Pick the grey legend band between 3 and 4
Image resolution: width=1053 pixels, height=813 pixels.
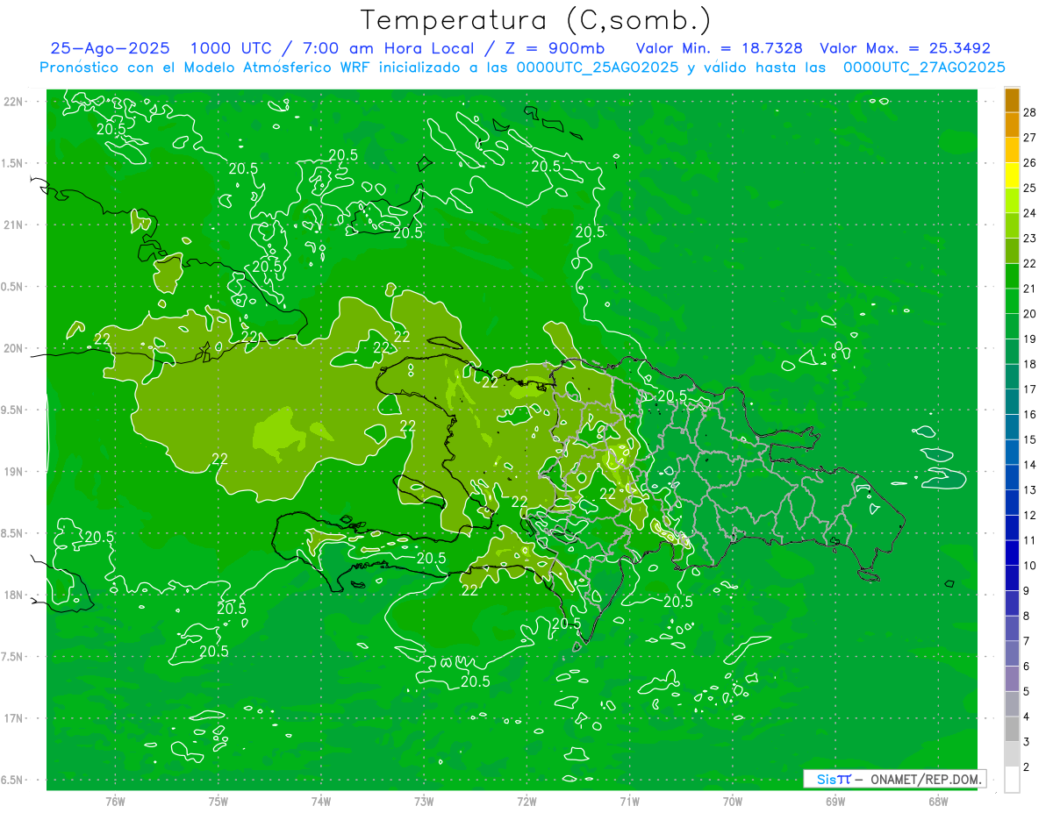[x=1013, y=730]
